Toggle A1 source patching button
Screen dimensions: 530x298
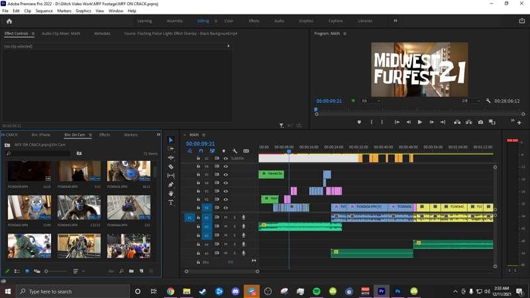pos(189,218)
